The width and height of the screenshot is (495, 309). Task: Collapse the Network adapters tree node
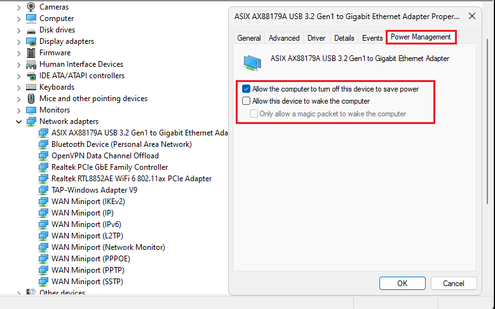pyautogui.click(x=18, y=121)
